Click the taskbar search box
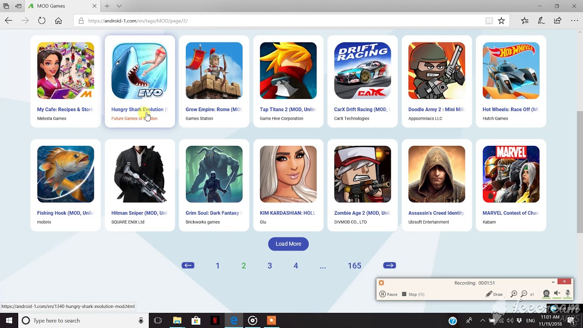 (83, 321)
